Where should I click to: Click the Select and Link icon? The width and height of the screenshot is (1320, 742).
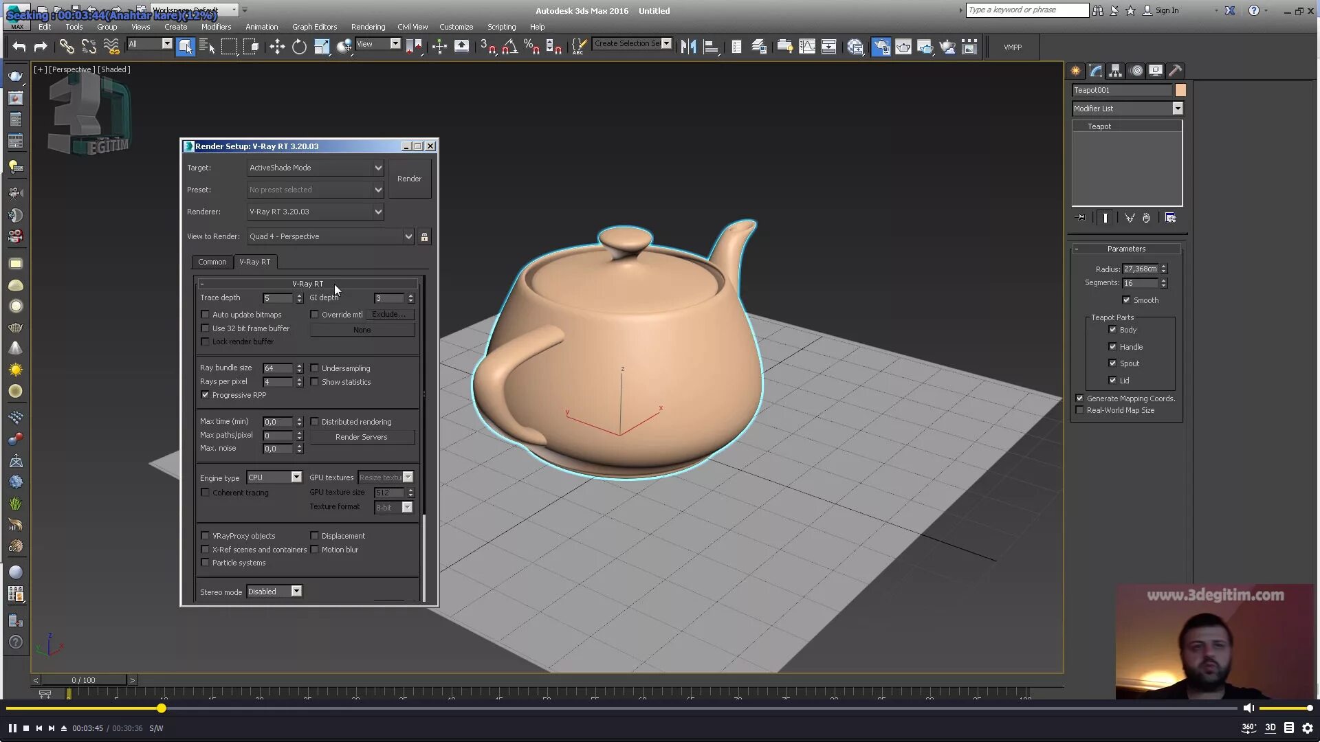tap(67, 47)
